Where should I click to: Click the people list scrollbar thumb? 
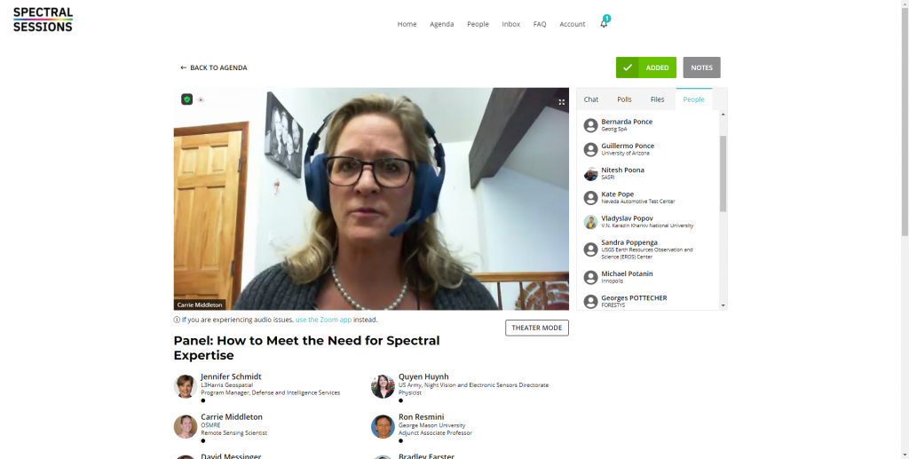723,174
